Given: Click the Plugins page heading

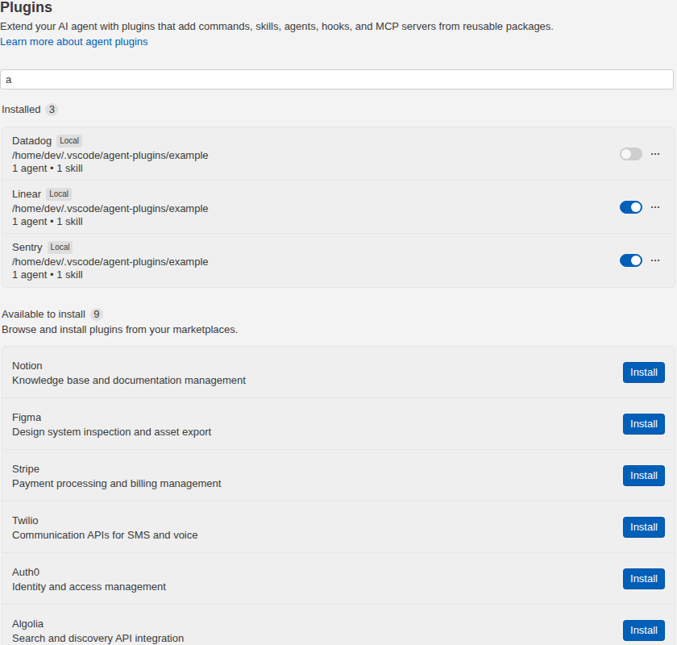Looking at the screenshot, I should click(26, 7).
